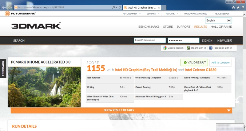
Task: Click the Google sign in icon
Action: [165, 48]
